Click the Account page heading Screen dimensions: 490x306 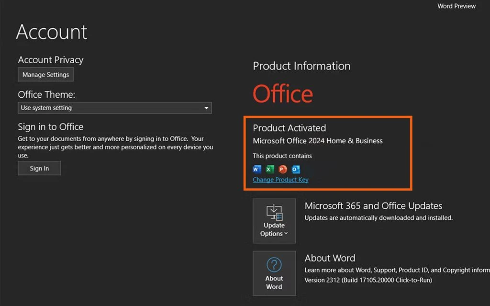pos(52,32)
